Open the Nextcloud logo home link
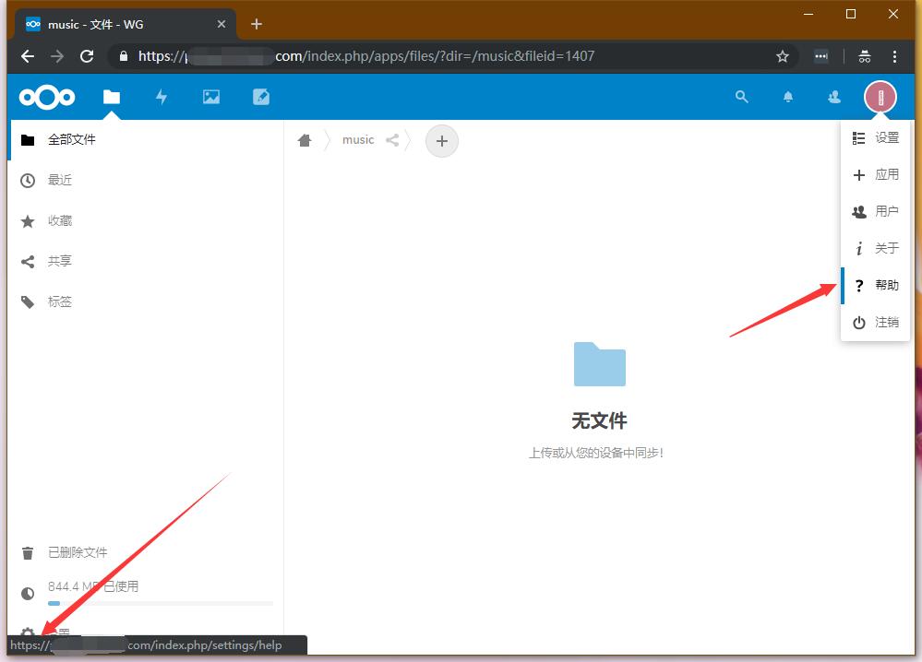 tap(47, 97)
